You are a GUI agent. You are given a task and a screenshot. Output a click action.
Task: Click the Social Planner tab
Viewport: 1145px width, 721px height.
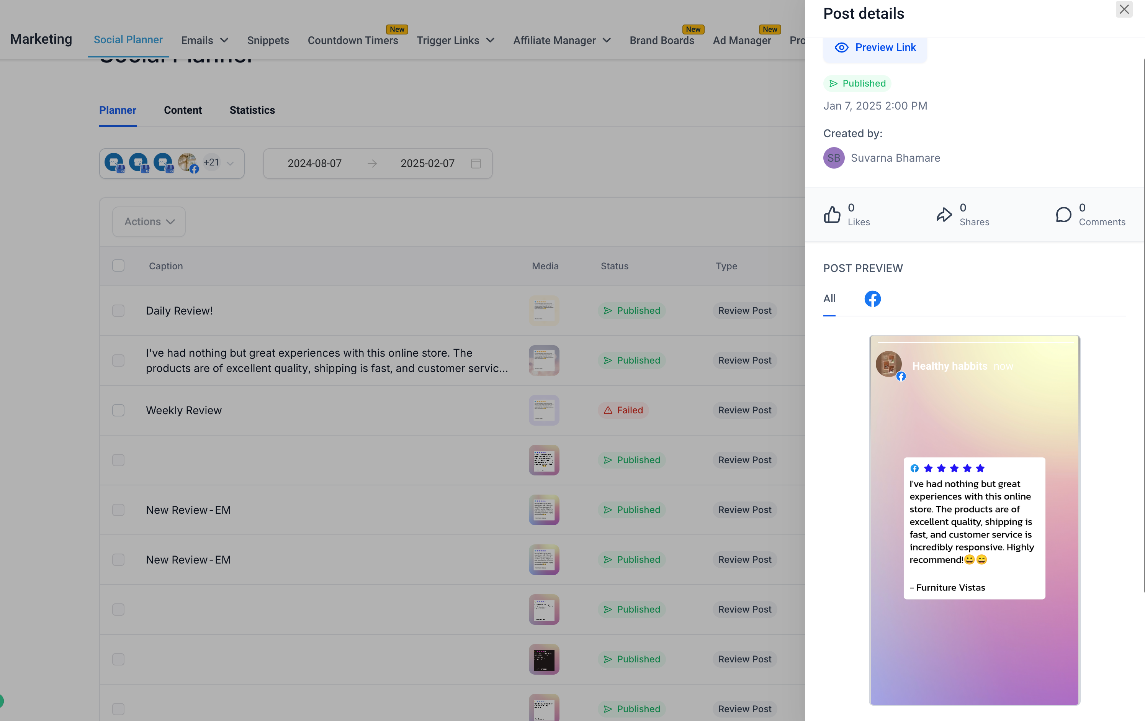tap(128, 40)
